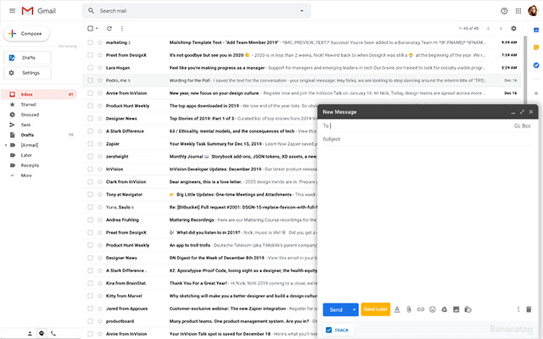Select the marketing email checkbox
Viewport: 543px width, 339px height.
(90, 42)
